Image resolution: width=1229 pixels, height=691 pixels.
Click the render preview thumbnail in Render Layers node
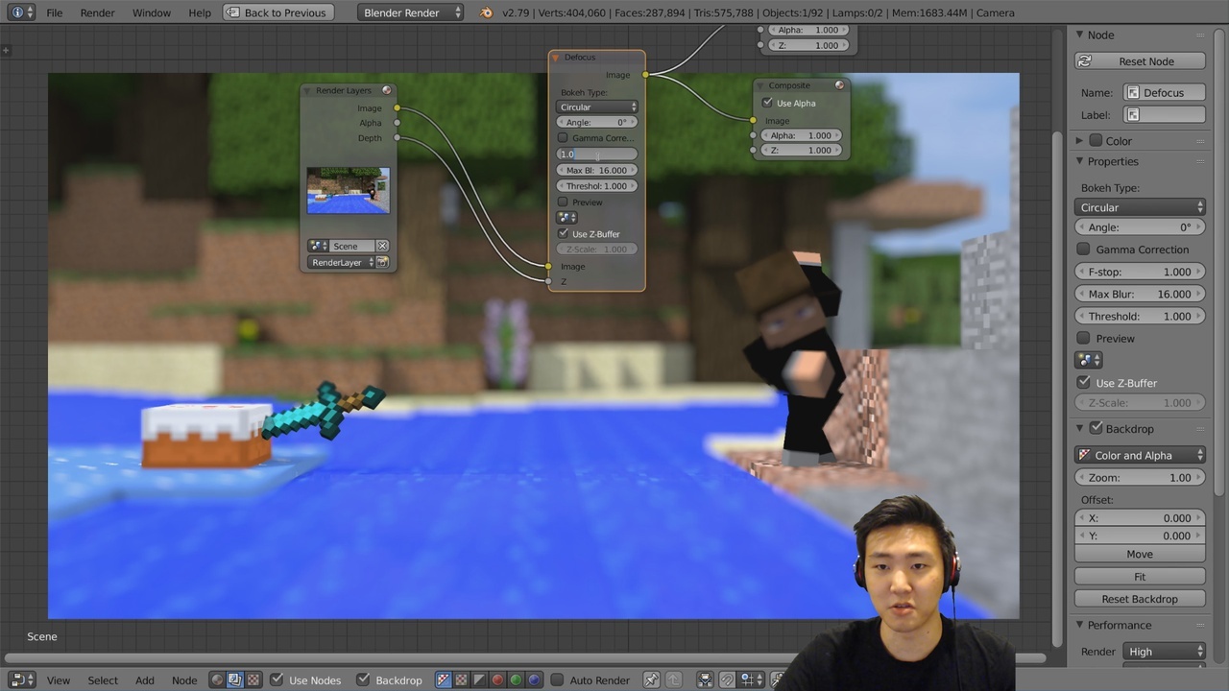pyautogui.click(x=347, y=189)
